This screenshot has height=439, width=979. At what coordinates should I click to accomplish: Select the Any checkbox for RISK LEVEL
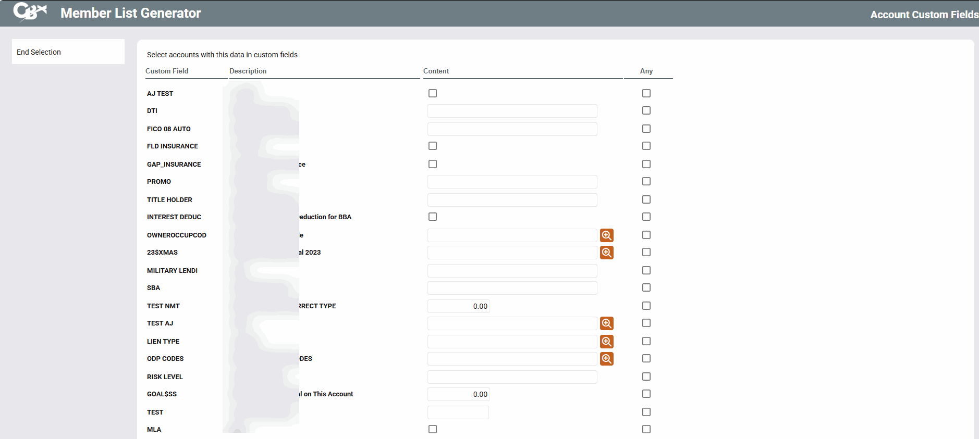(x=646, y=377)
